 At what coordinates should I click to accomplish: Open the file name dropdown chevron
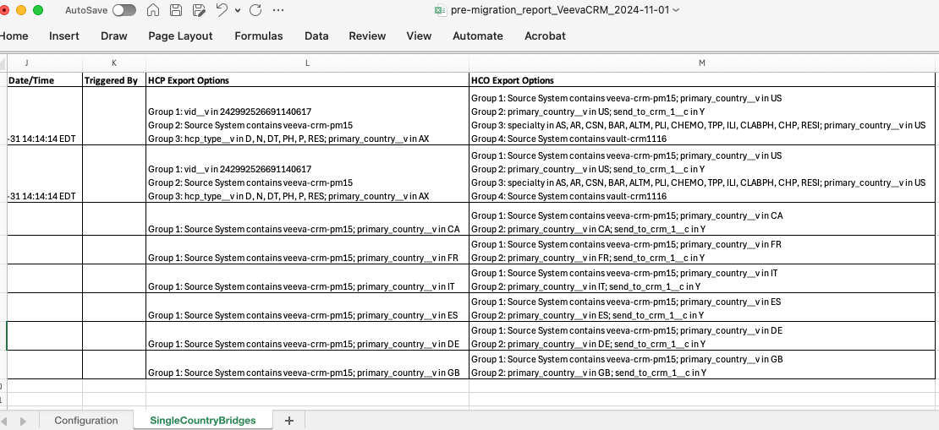(x=676, y=10)
